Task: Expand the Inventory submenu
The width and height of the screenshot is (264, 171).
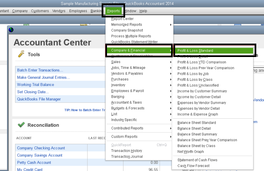Action: (139, 85)
